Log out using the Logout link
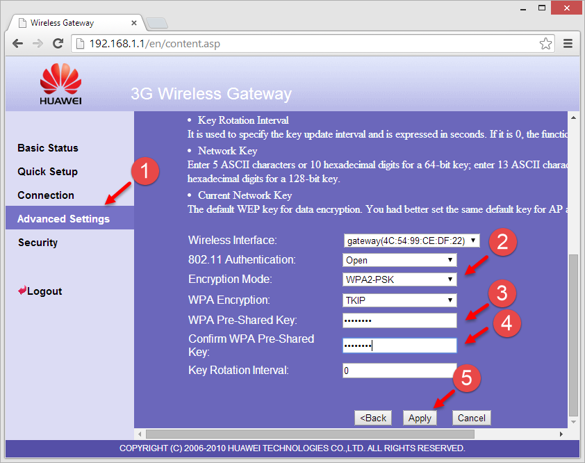585x463 pixels. [x=40, y=291]
